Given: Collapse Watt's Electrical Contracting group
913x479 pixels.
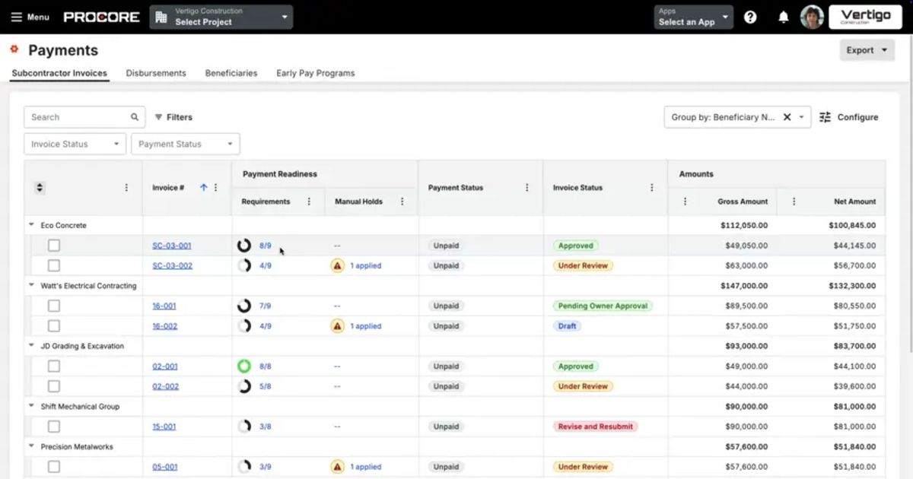Looking at the screenshot, I should [x=31, y=286].
